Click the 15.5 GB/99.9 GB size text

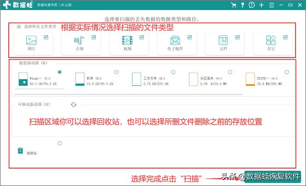point(100,84)
